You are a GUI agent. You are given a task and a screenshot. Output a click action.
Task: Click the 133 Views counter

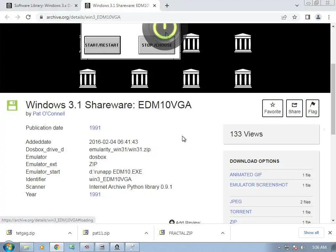click(x=246, y=134)
